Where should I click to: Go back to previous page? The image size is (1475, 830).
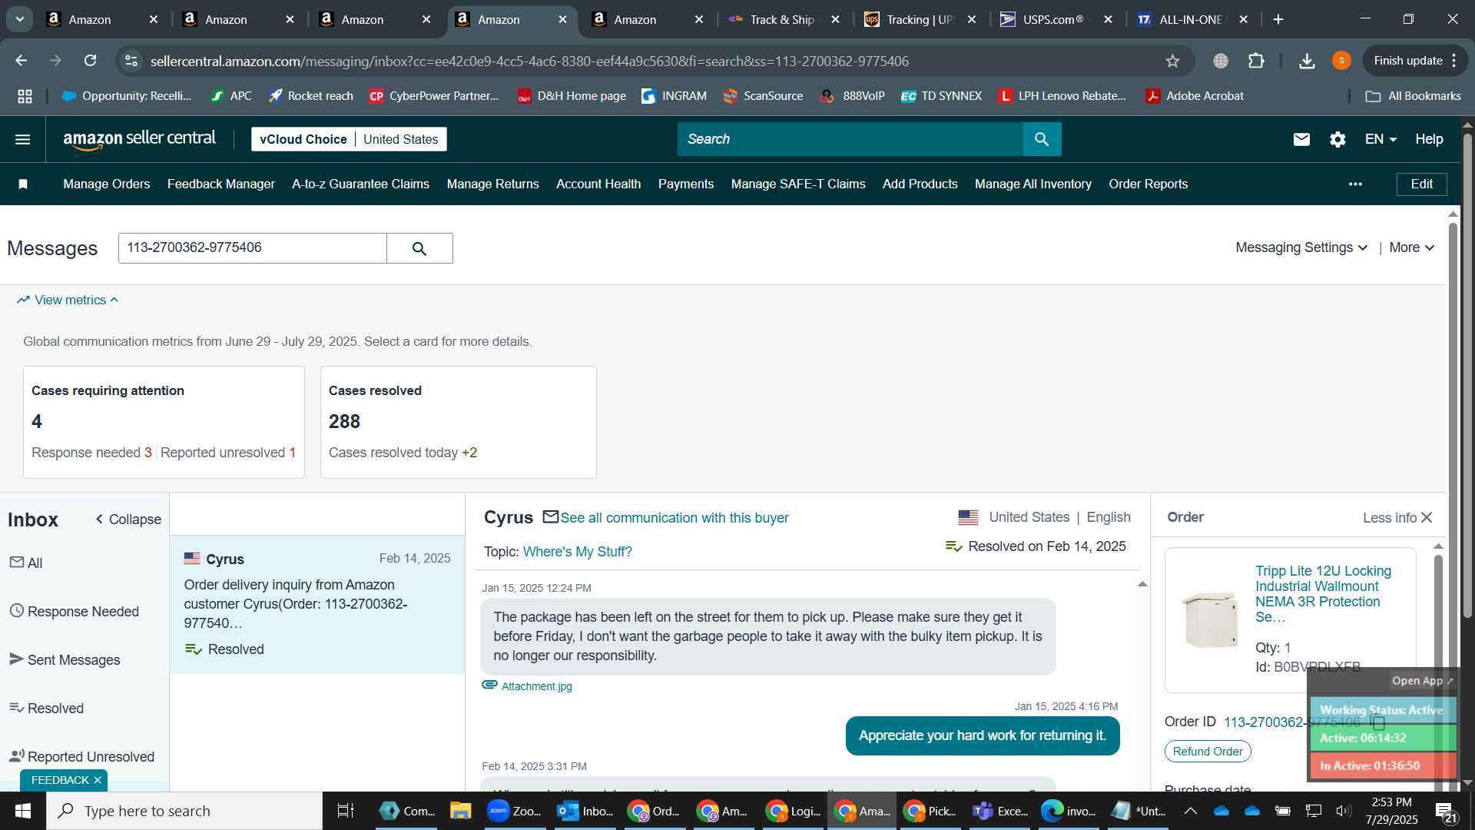[x=22, y=61]
